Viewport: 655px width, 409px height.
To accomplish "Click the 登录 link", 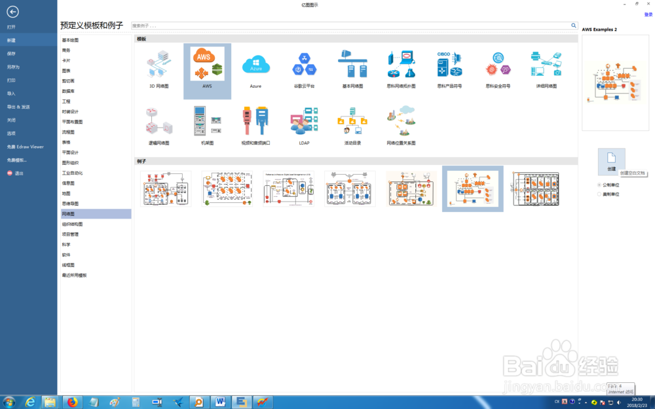I will coord(648,14).
